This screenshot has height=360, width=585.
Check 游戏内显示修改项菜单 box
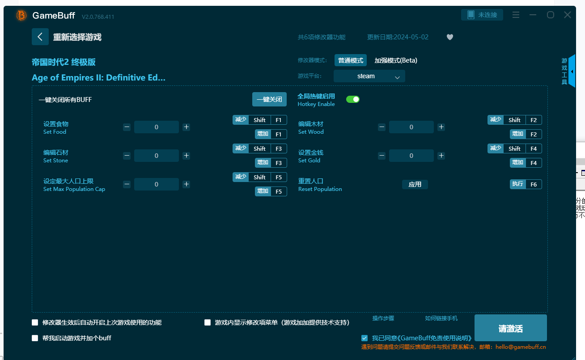click(208, 322)
